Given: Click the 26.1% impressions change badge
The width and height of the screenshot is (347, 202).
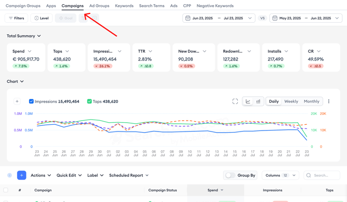Looking at the screenshot, I should (103, 66).
